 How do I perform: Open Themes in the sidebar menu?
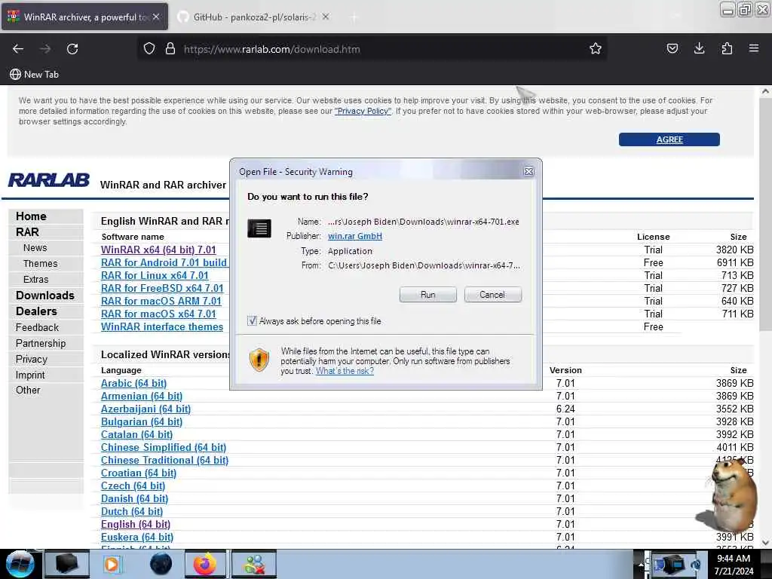coord(41,263)
